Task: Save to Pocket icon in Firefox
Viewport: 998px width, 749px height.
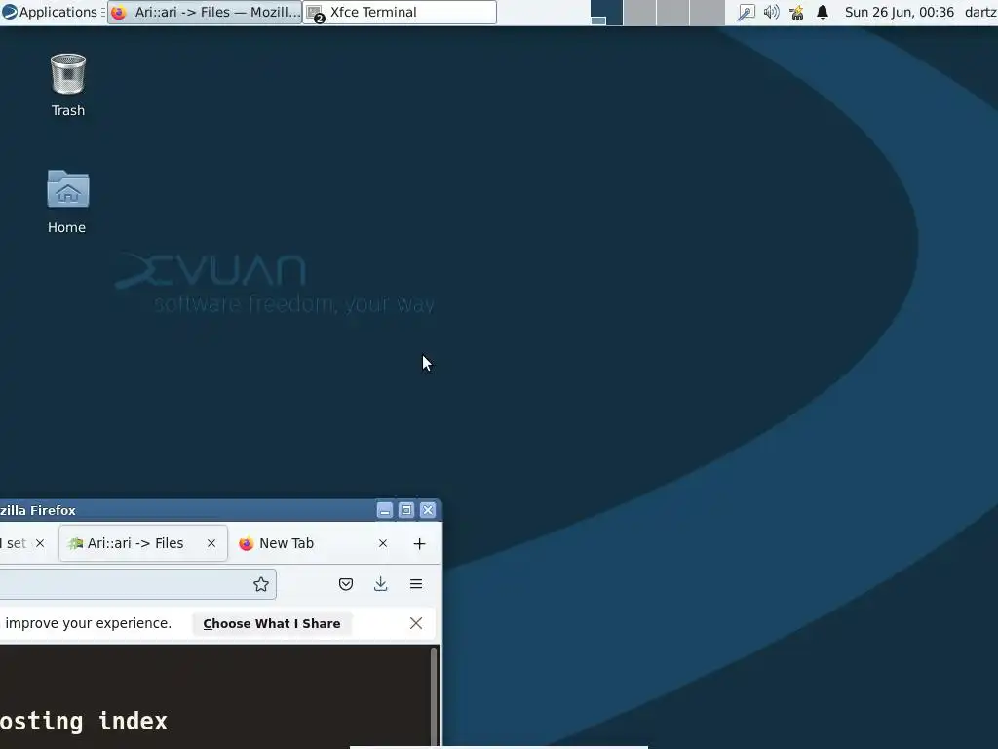Action: click(346, 585)
